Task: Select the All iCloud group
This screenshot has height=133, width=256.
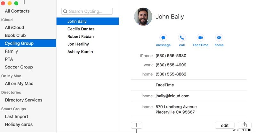Action: click(14, 27)
